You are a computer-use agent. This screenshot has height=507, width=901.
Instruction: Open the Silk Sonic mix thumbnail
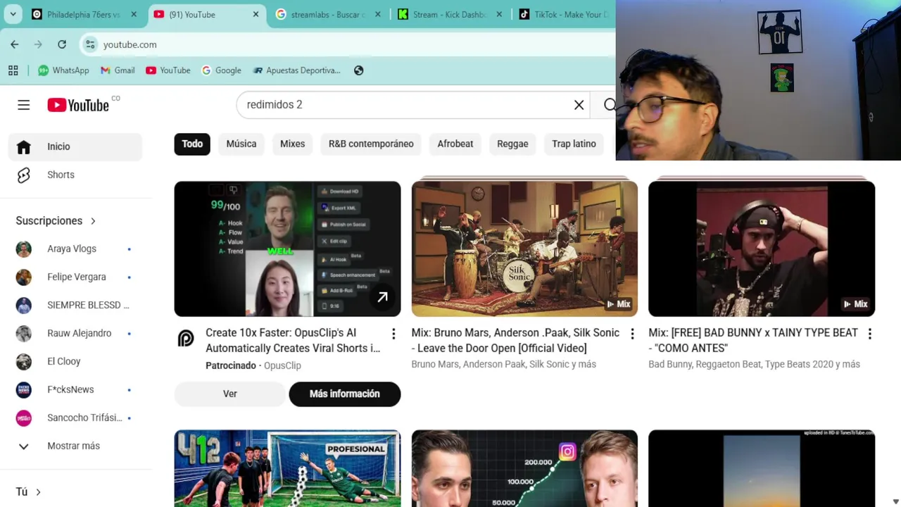coord(524,249)
